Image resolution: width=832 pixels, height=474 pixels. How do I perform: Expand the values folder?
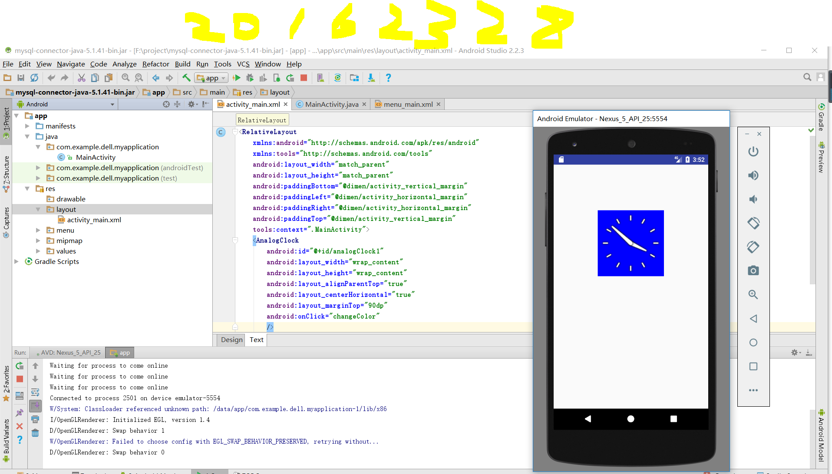(38, 251)
